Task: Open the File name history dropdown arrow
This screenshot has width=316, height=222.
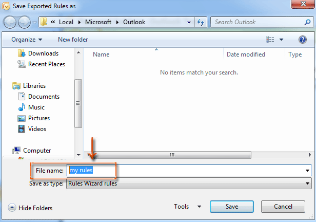Action: pyautogui.click(x=308, y=171)
